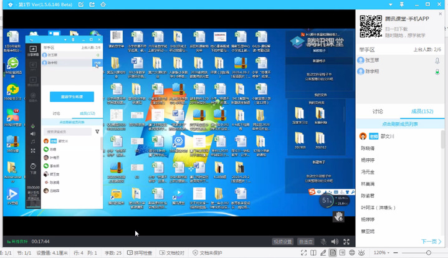This screenshot has height=258, width=448.
Task: Click 拼写检查 in the document status bar
Action: (x=140, y=253)
